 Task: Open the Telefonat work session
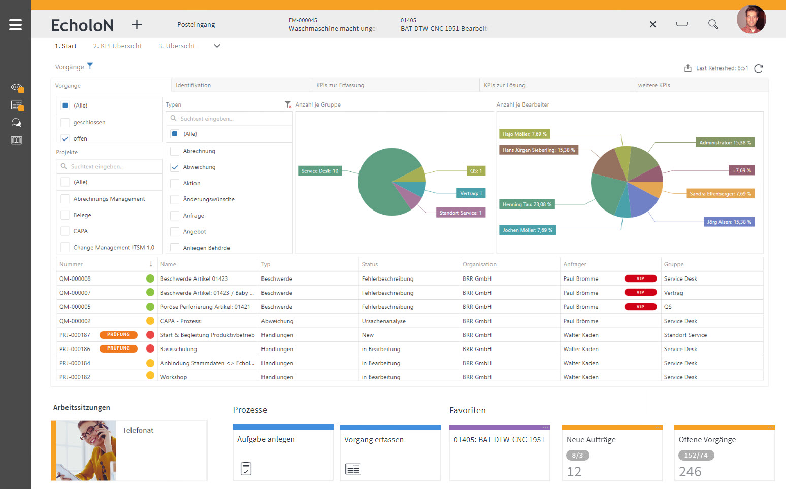point(129,450)
